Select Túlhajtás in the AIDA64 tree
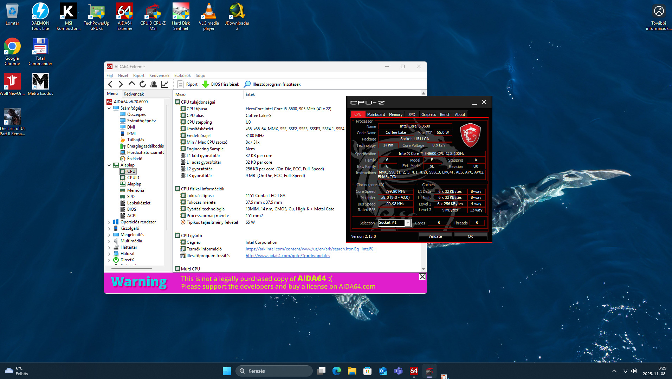This screenshot has width=672, height=379. 136,140
